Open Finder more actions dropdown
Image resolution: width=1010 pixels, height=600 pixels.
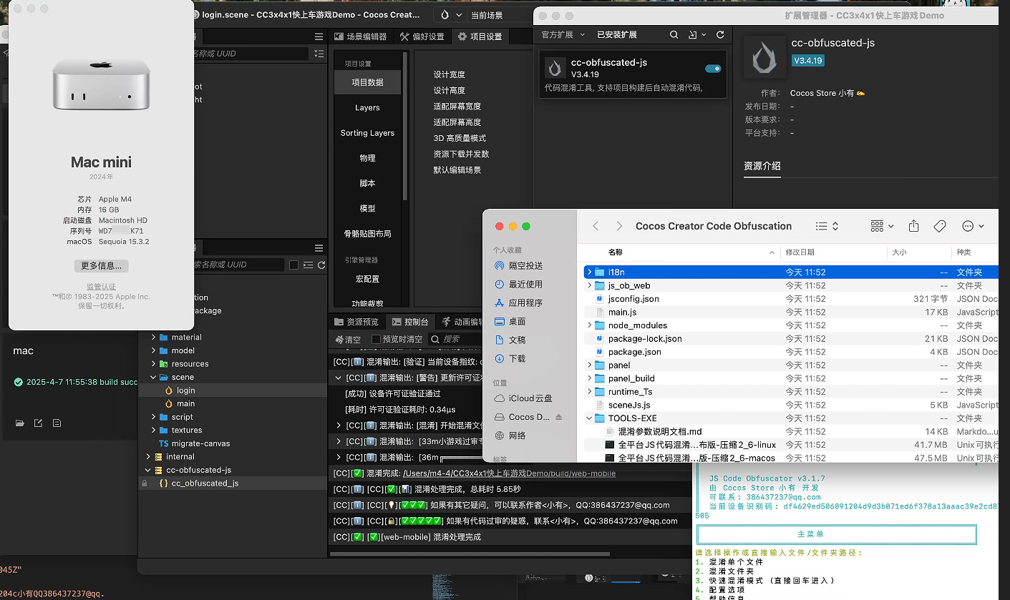coord(973,226)
